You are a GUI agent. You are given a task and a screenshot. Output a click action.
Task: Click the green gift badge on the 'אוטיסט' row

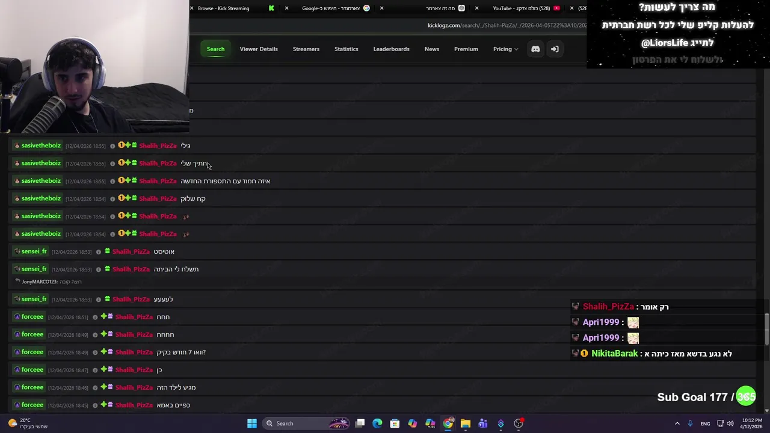(107, 251)
